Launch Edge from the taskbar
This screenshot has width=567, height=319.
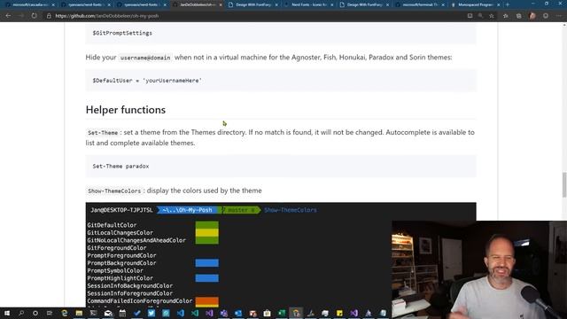tap(65, 313)
